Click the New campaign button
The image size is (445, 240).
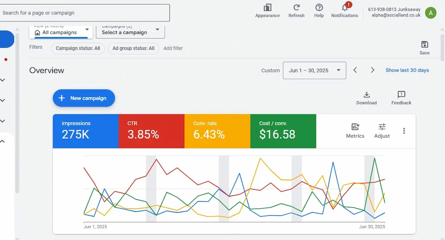click(84, 98)
